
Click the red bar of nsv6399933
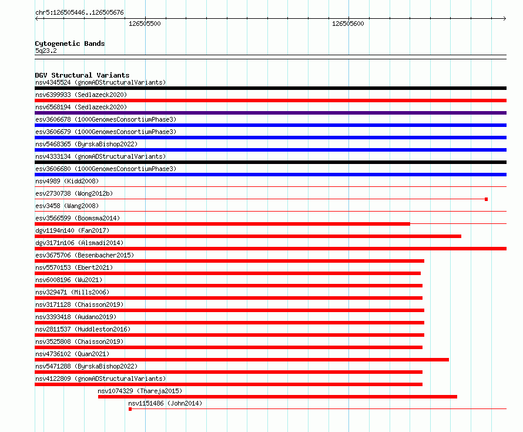270,101
